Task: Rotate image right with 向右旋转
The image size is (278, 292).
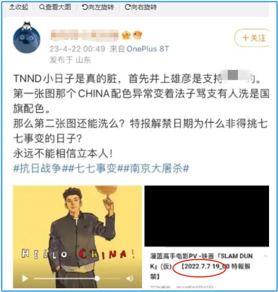Action: pos(141,7)
